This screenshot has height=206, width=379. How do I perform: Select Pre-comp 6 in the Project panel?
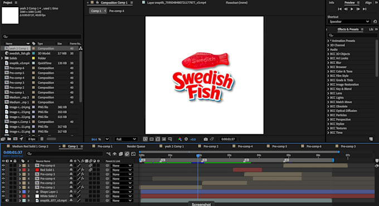pyautogui.click(x=17, y=68)
